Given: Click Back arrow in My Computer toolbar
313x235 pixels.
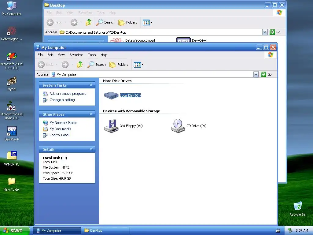Looking at the screenshot, I should point(41,65).
